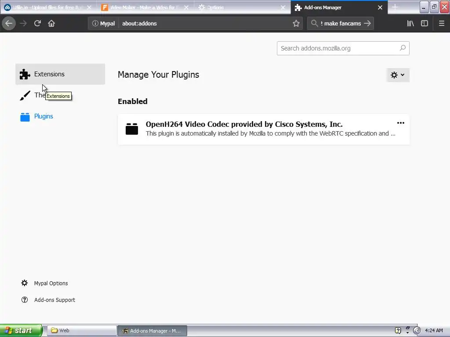Click the Themes paintbrush icon

click(25, 95)
